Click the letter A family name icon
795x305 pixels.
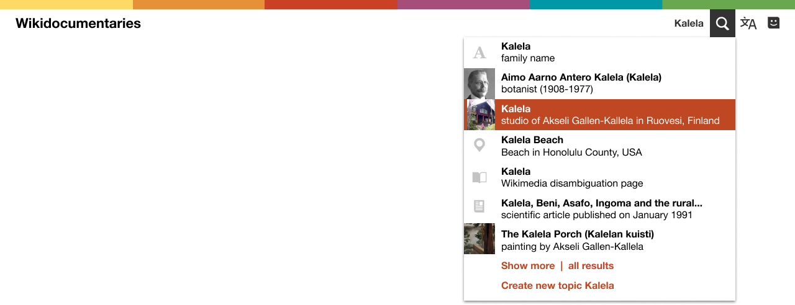(479, 53)
